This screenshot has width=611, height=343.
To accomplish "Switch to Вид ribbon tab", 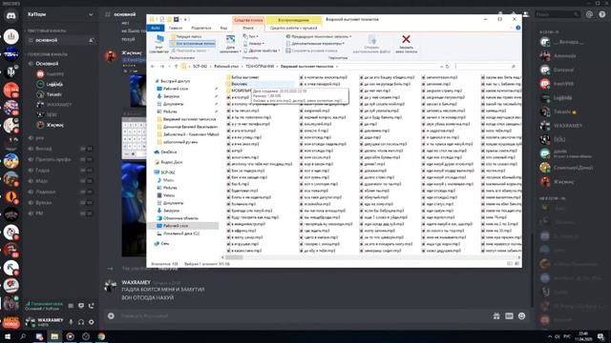I will (223, 28).
